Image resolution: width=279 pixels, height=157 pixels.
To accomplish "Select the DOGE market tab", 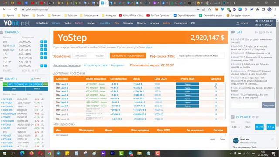I will pos(20,84).
